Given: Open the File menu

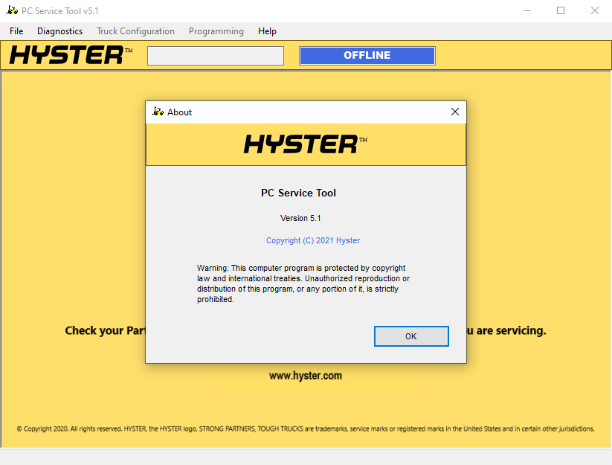Looking at the screenshot, I should point(16,31).
